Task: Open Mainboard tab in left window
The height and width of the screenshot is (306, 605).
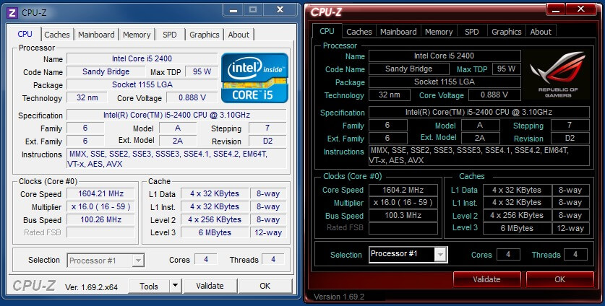Action: click(96, 35)
